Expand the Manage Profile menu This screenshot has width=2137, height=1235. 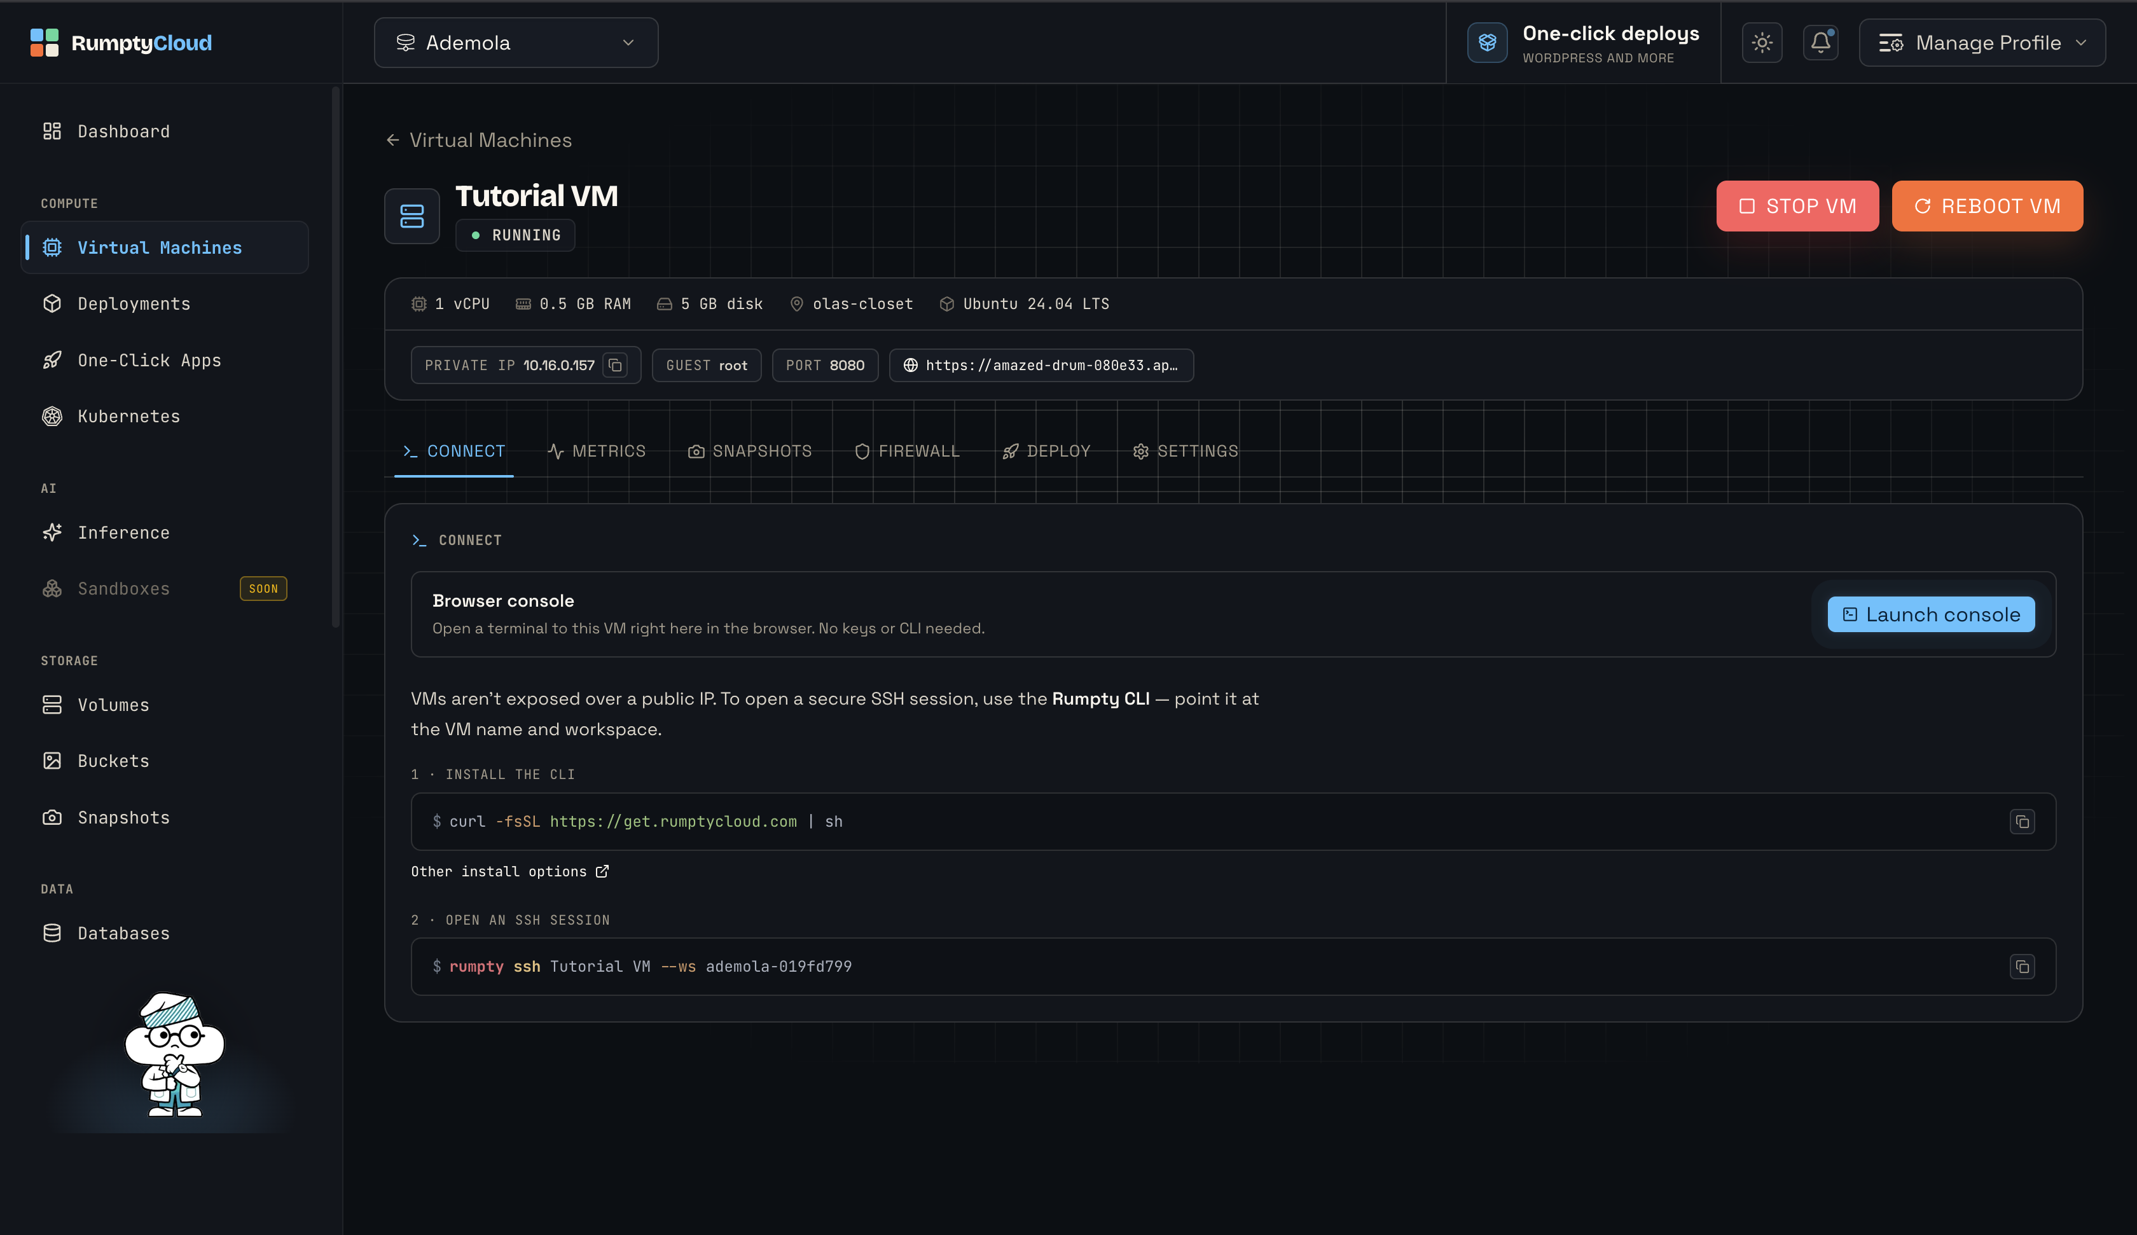[x=1982, y=43]
